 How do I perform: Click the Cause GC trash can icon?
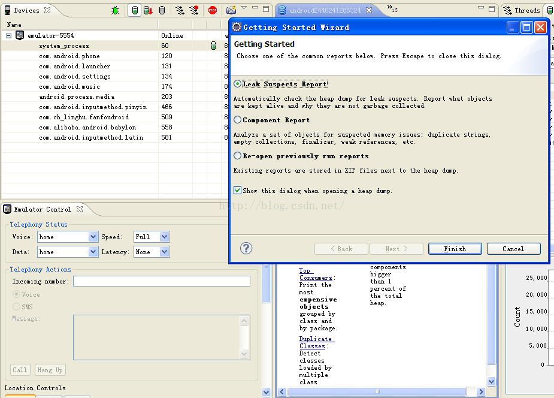tap(162, 10)
